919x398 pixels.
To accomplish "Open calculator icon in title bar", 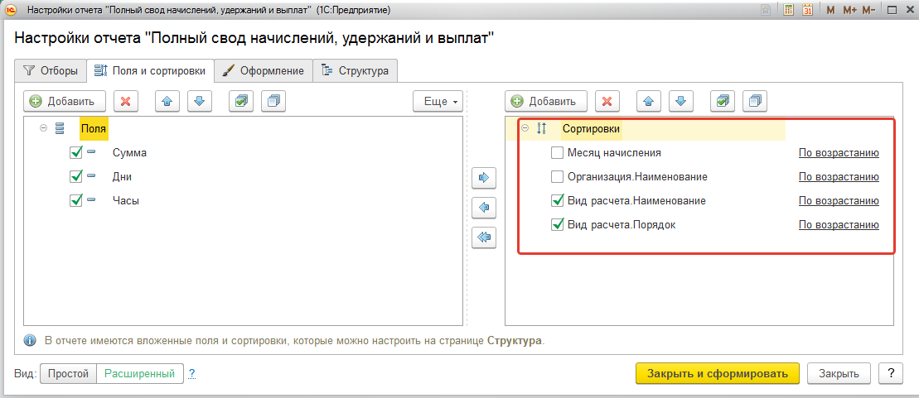I will [789, 10].
